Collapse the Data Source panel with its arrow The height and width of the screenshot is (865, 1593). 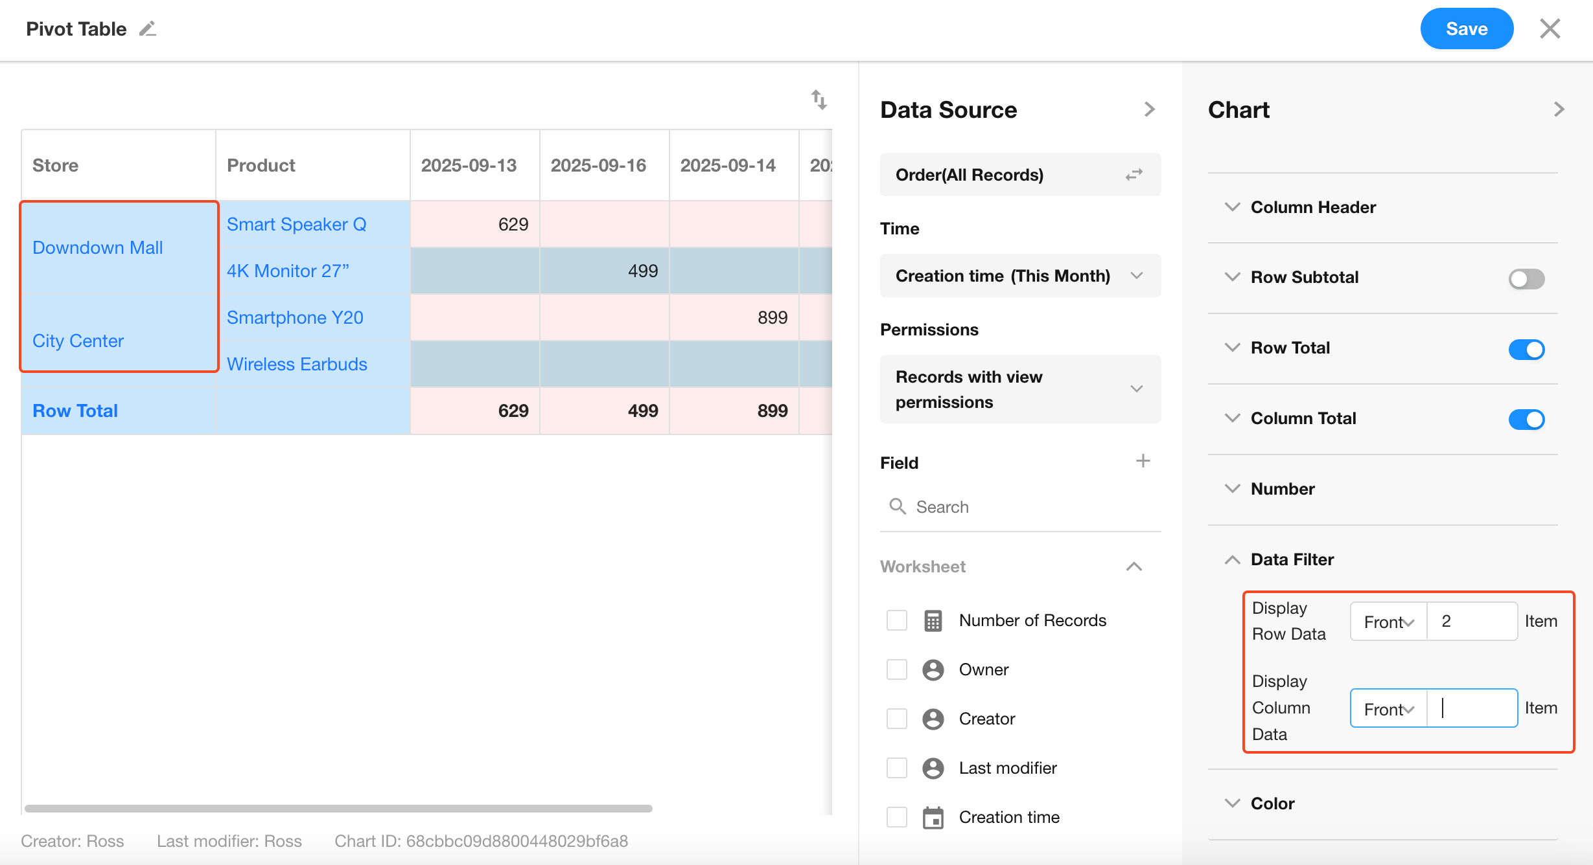tap(1149, 109)
